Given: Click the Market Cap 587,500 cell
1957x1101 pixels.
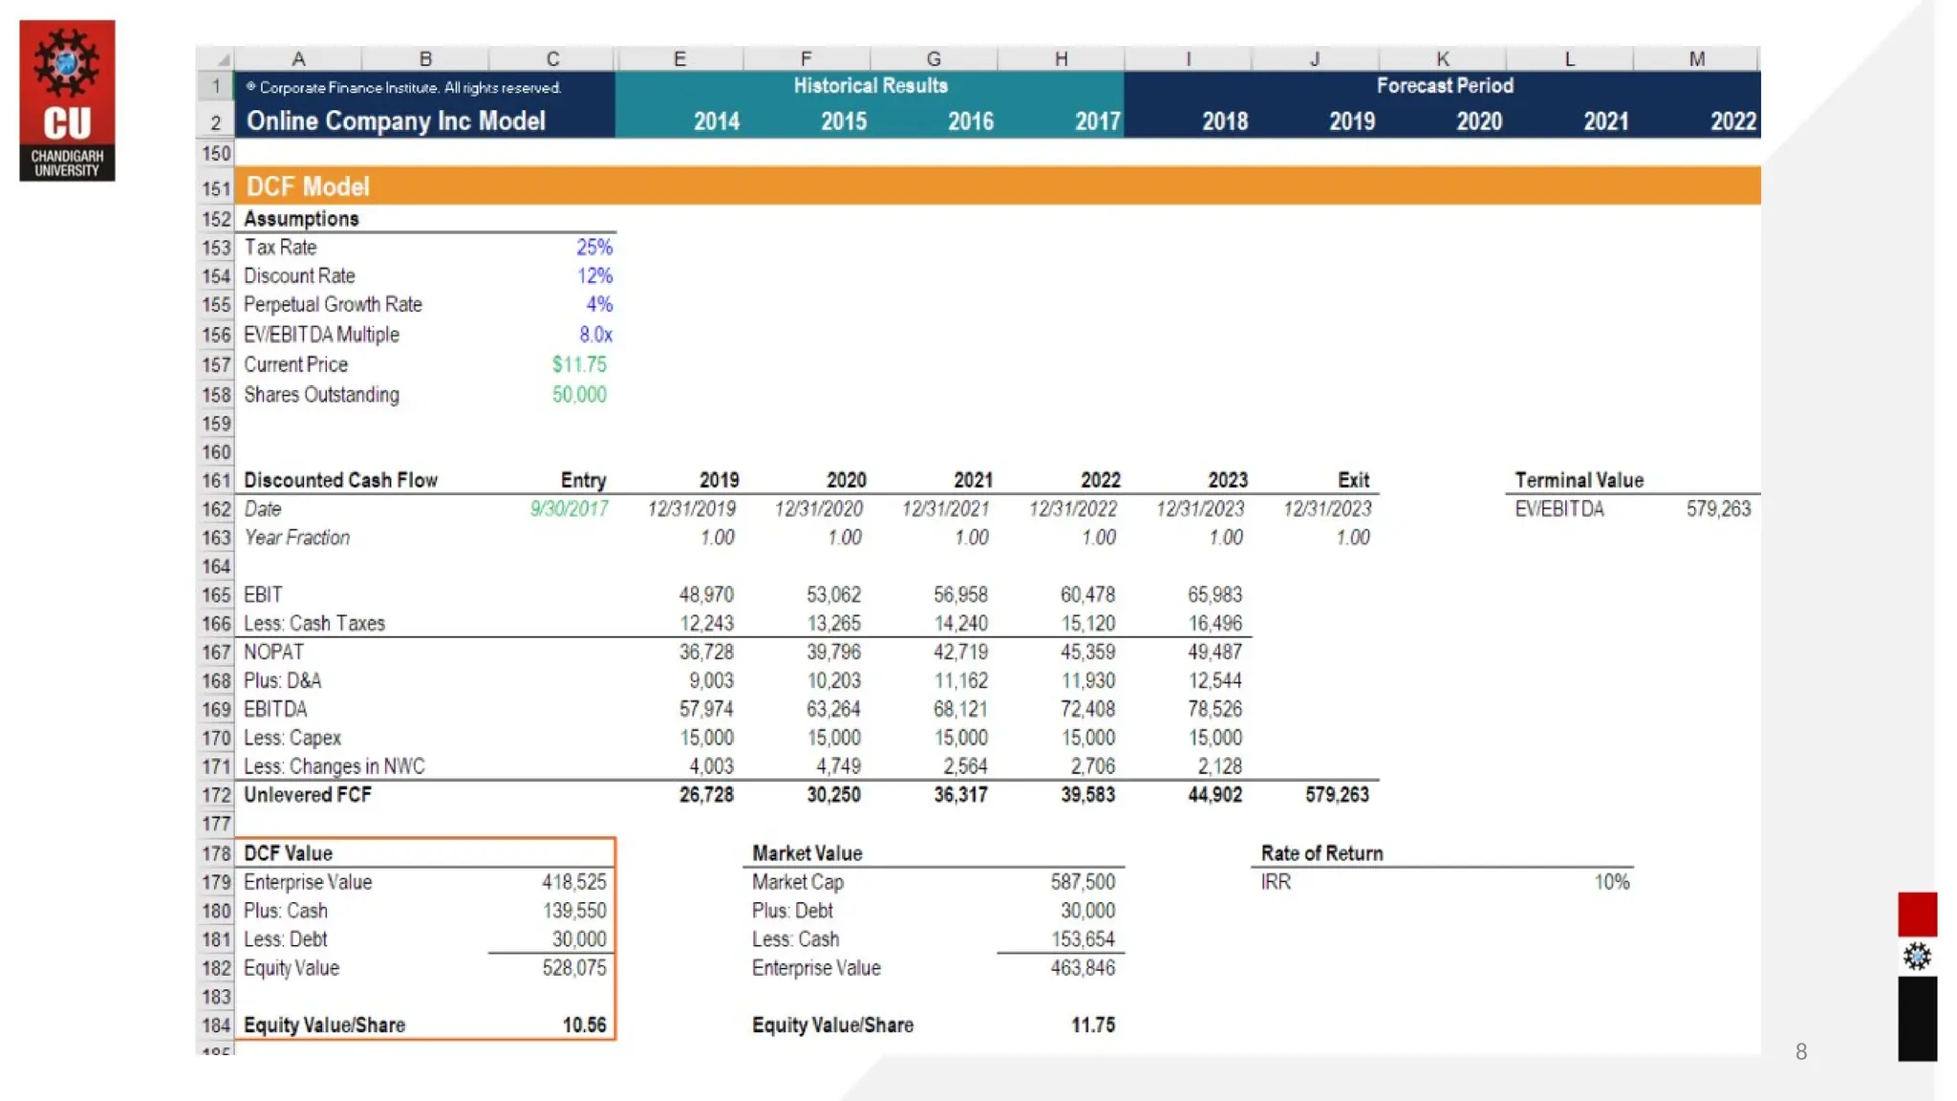Looking at the screenshot, I should tap(1082, 882).
